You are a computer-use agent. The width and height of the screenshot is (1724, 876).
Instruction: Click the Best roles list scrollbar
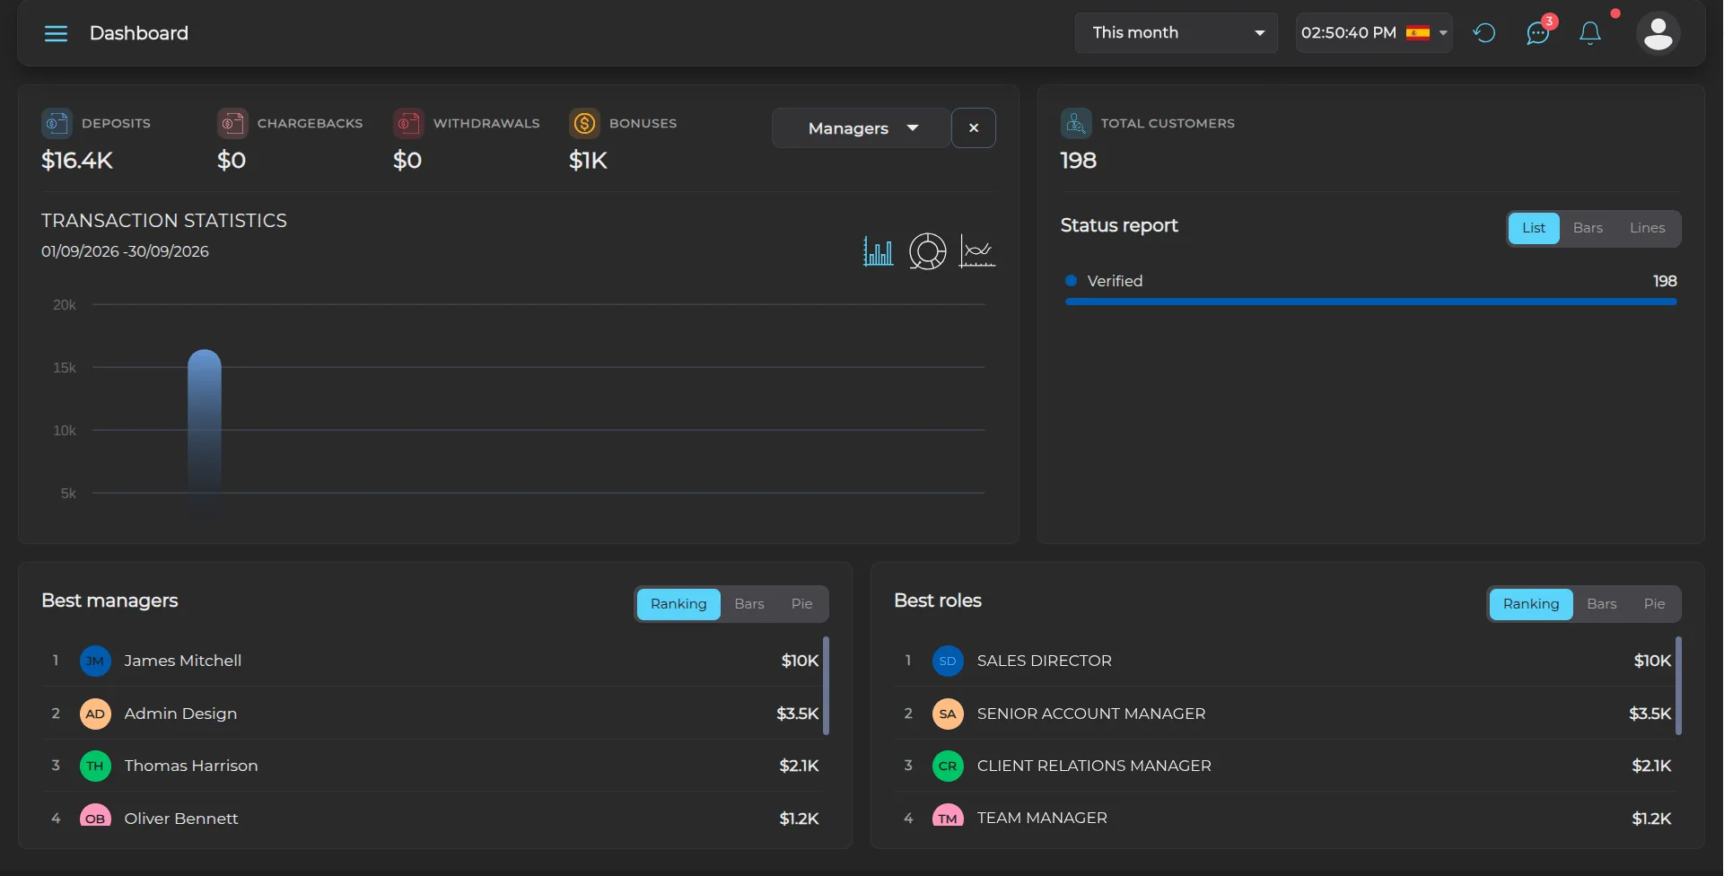pos(1678,687)
